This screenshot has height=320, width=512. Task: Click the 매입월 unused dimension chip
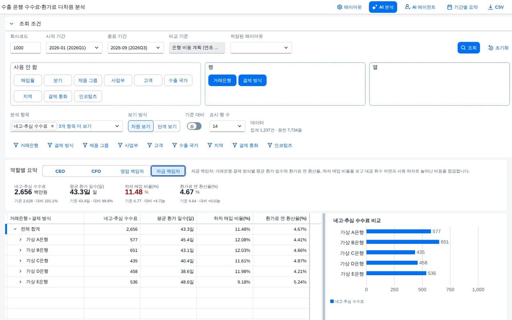[28, 80]
